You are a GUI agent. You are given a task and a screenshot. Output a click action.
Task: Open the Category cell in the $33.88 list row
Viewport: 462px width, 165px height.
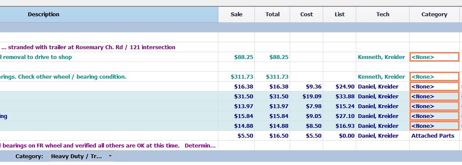pyautogui.click(x=434, y=97)
